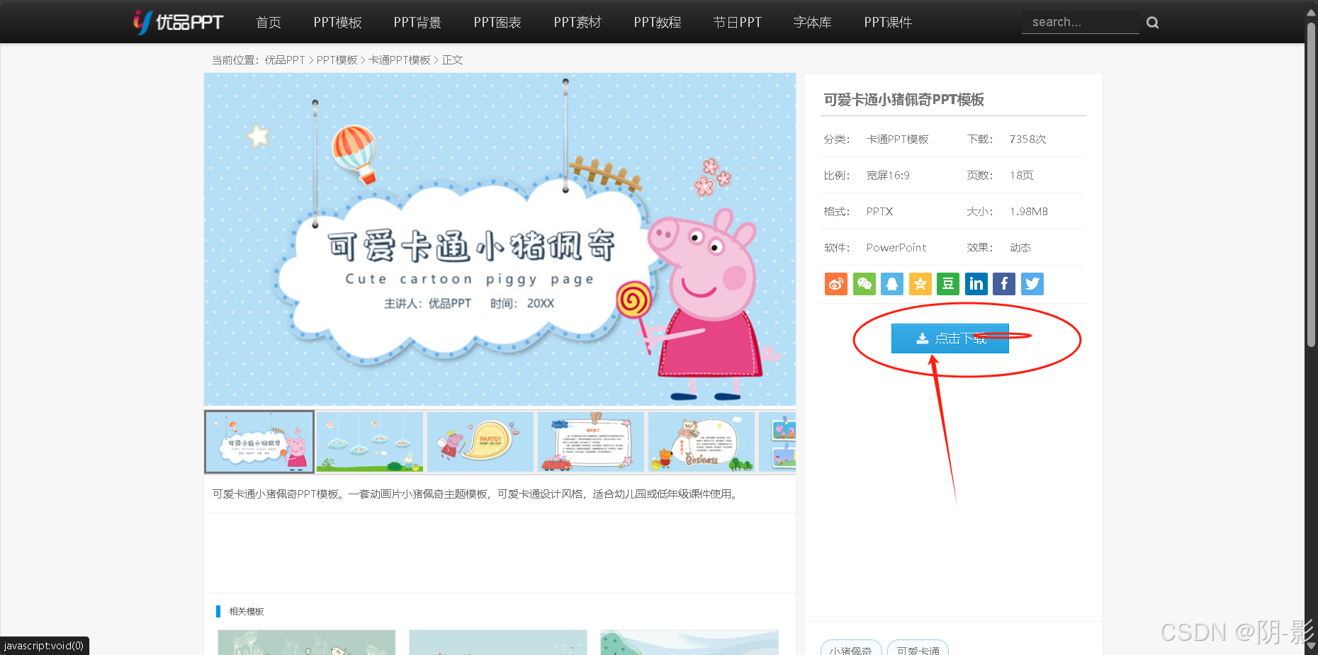1318x655 pixels.
Task: Share to LinkedIn icon
Action: [976, 284]
